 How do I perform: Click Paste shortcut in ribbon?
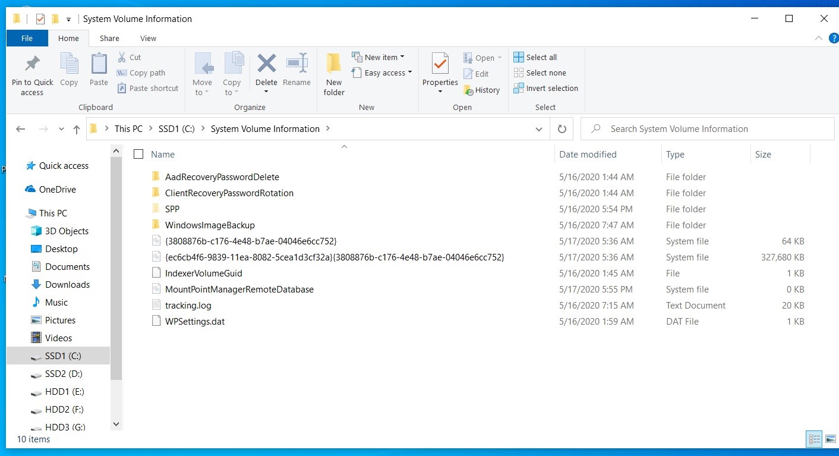(x=147, y=88)
